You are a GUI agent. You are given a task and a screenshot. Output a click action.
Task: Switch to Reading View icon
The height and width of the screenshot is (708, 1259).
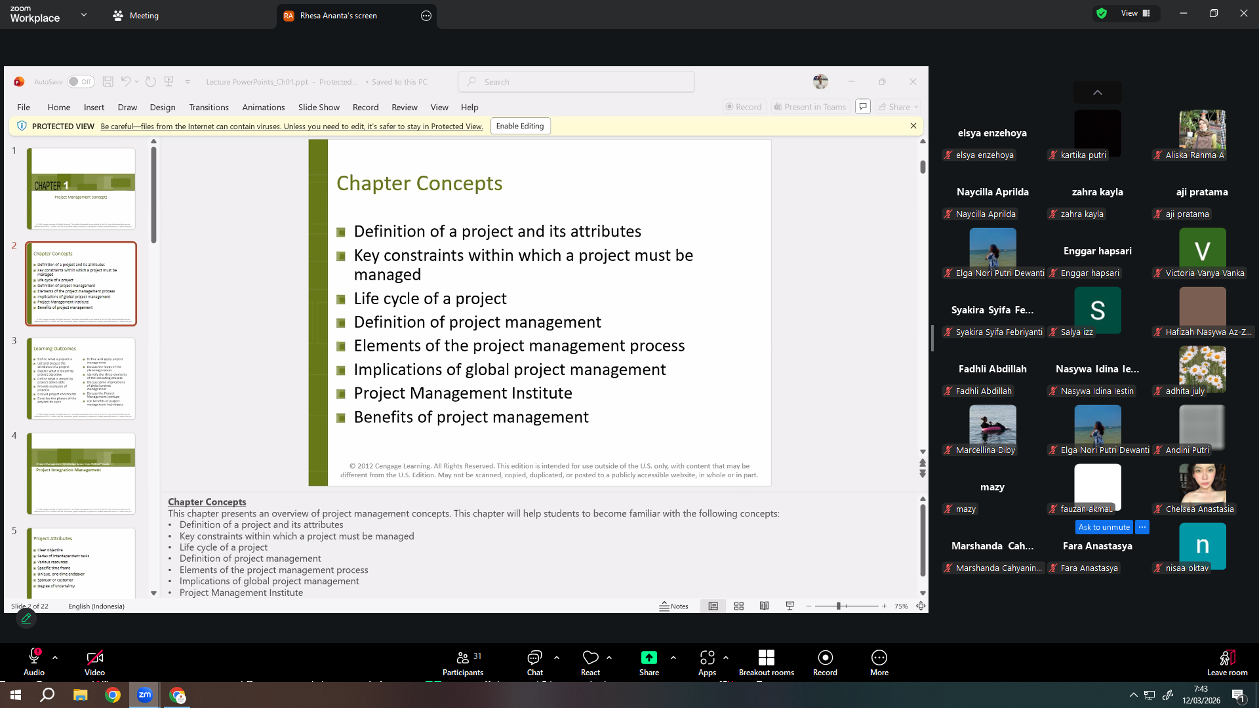tap(764, 606)
